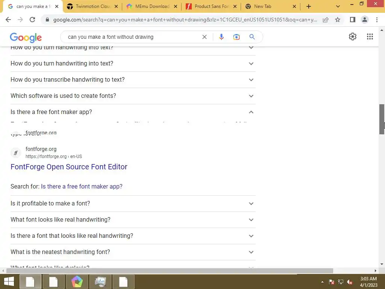Open the Google apps grid
The height and width of the screenshot is (289, 385).
(x=370, y=37)
